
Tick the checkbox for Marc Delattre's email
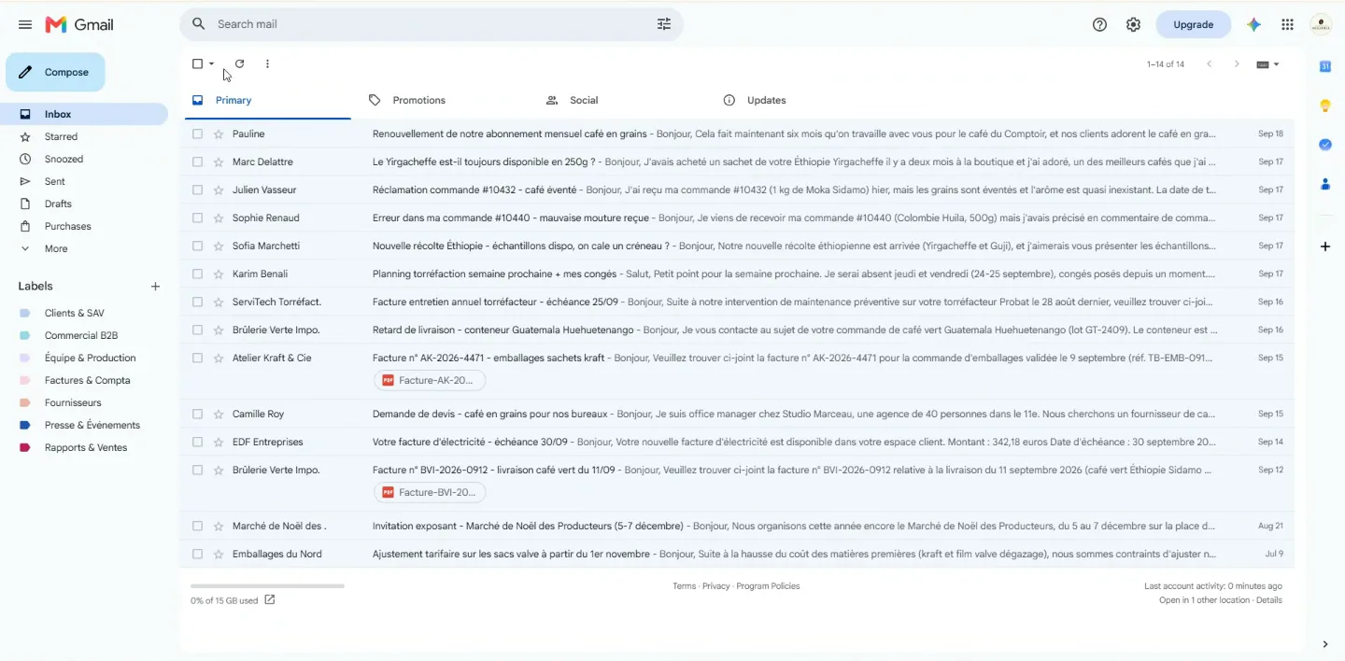(x=197, y=162)
